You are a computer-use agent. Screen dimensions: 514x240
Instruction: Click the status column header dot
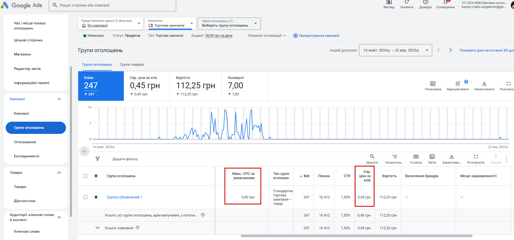coord(96,176)
